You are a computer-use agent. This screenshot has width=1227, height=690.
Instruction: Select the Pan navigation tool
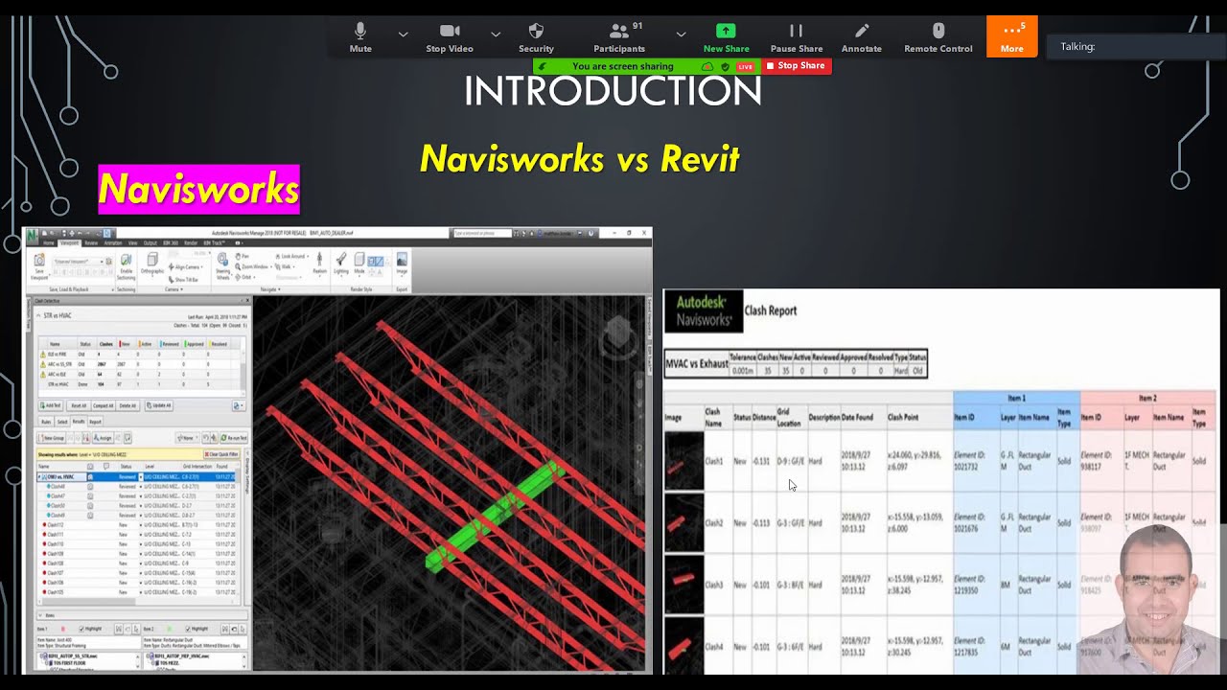point(243,256)
